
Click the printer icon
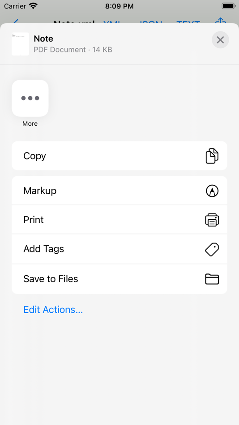click(x=212, y=220)
